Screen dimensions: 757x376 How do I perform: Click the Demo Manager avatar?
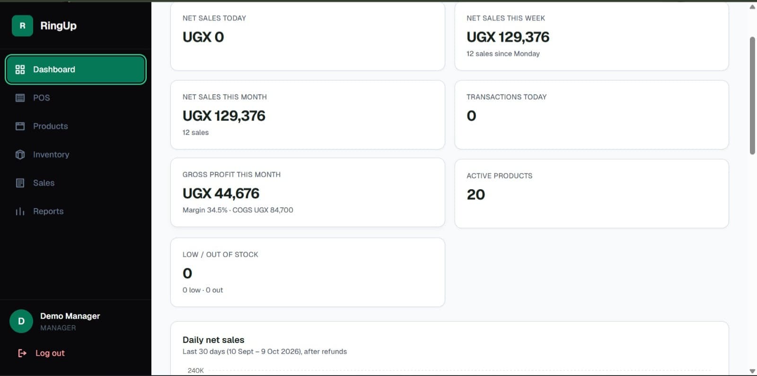(21, 321)
